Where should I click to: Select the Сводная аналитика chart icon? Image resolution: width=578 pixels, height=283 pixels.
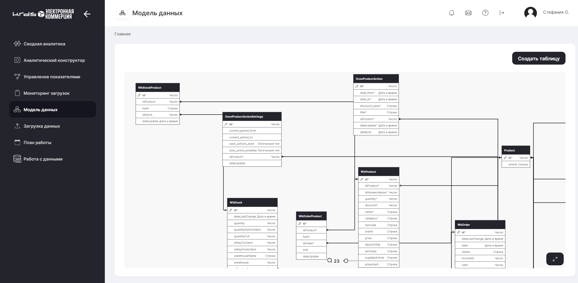17,44
